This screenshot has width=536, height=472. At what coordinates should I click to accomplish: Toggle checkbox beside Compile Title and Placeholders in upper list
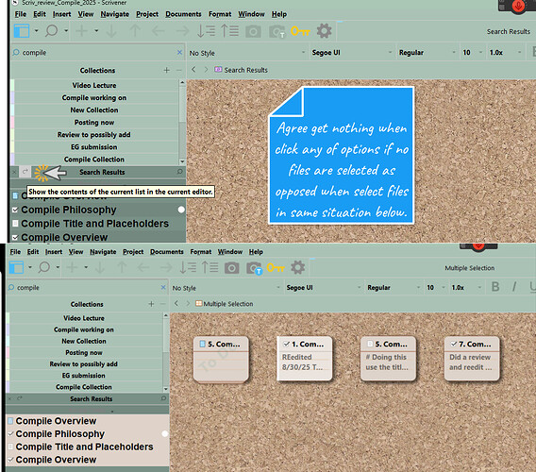click(x=15, y=224)
